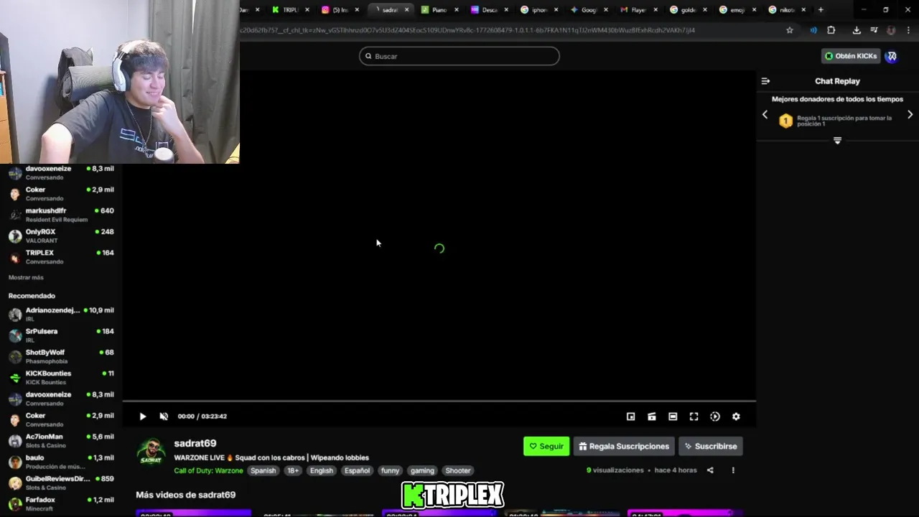
Task: Select the Shooter tag
Action: tap(458, 471)
